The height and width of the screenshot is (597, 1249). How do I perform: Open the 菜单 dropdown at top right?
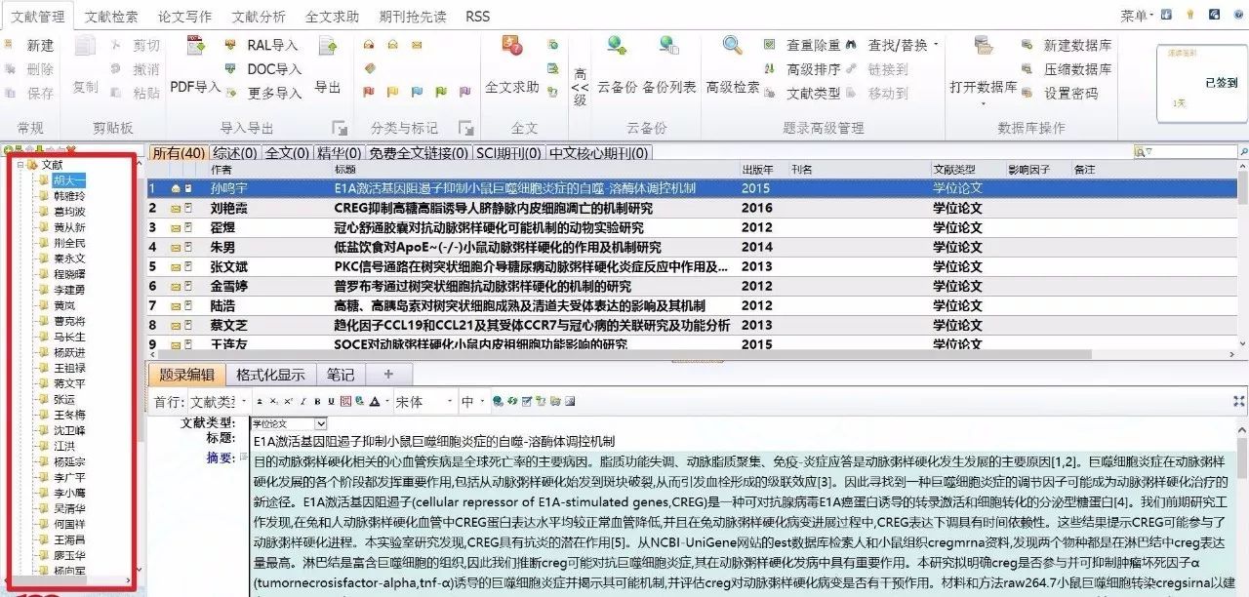[x=1138, y=16]
